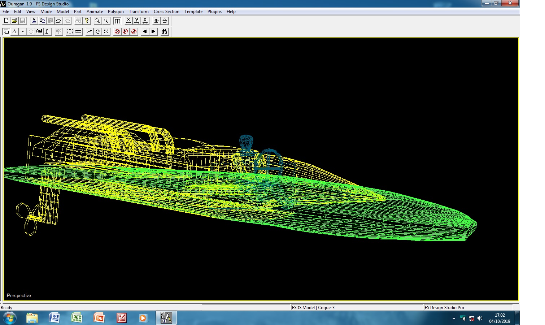Pick the Move arrow tool

click(x=90, y=31)
